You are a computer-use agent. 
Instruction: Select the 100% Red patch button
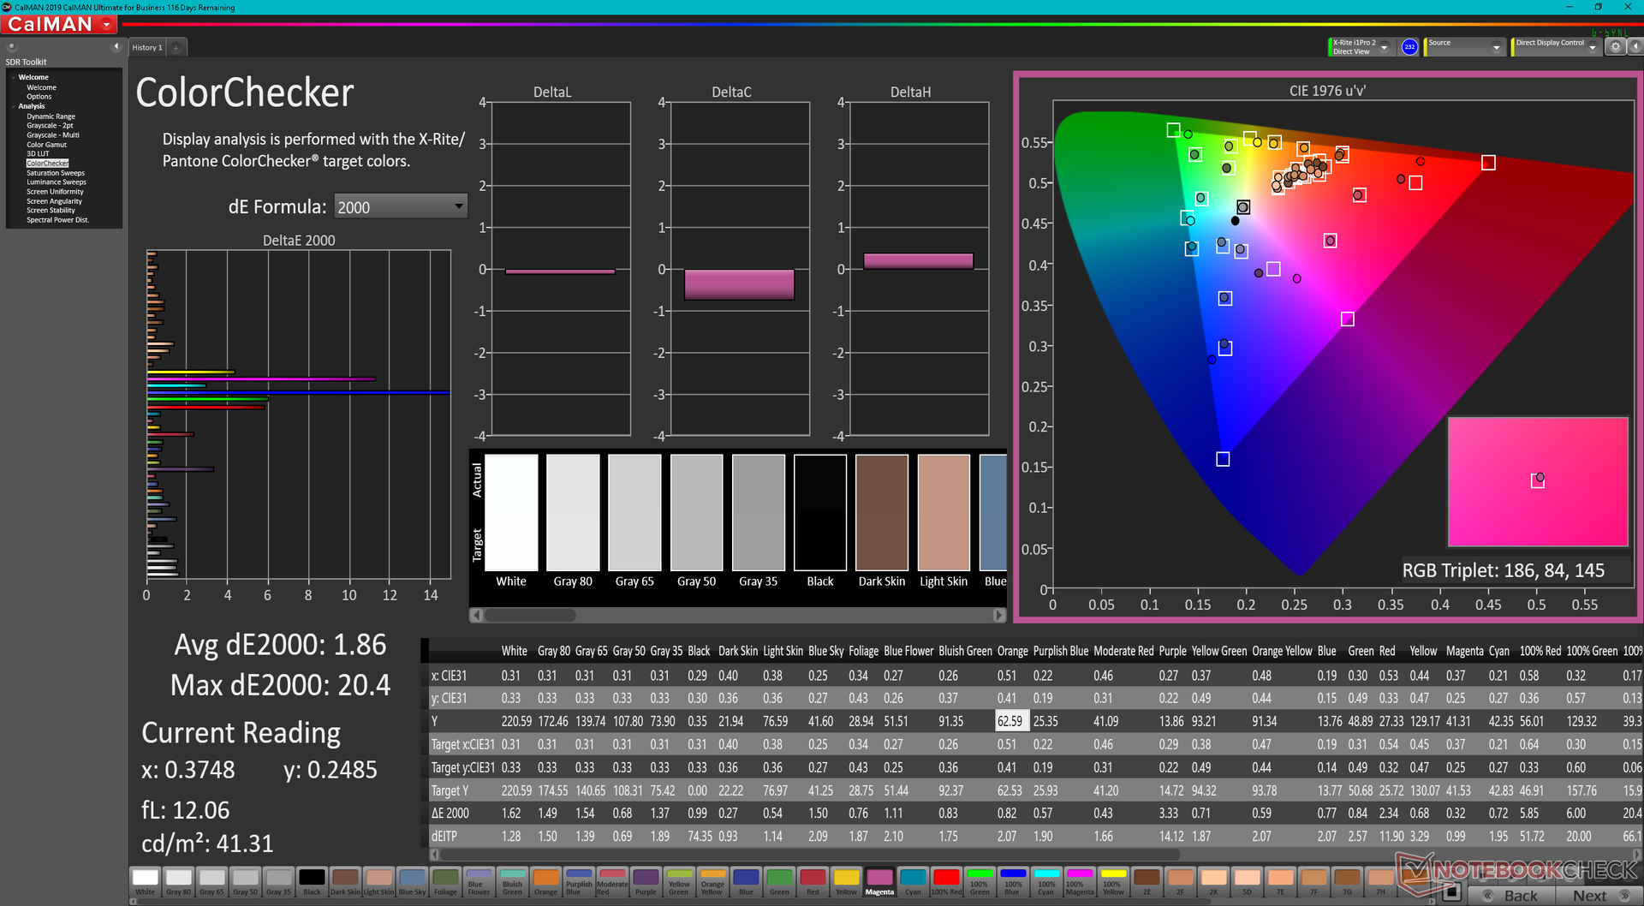pyautogui.click(x=946, y=881)
